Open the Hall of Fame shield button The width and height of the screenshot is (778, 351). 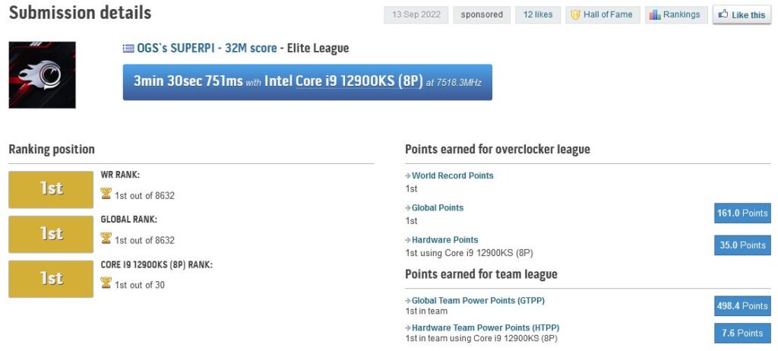point(602,15)
